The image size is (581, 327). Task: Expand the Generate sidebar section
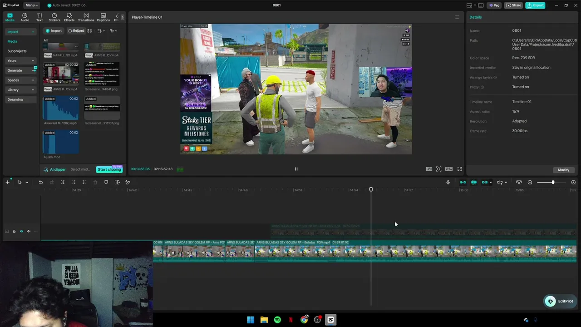20,70
